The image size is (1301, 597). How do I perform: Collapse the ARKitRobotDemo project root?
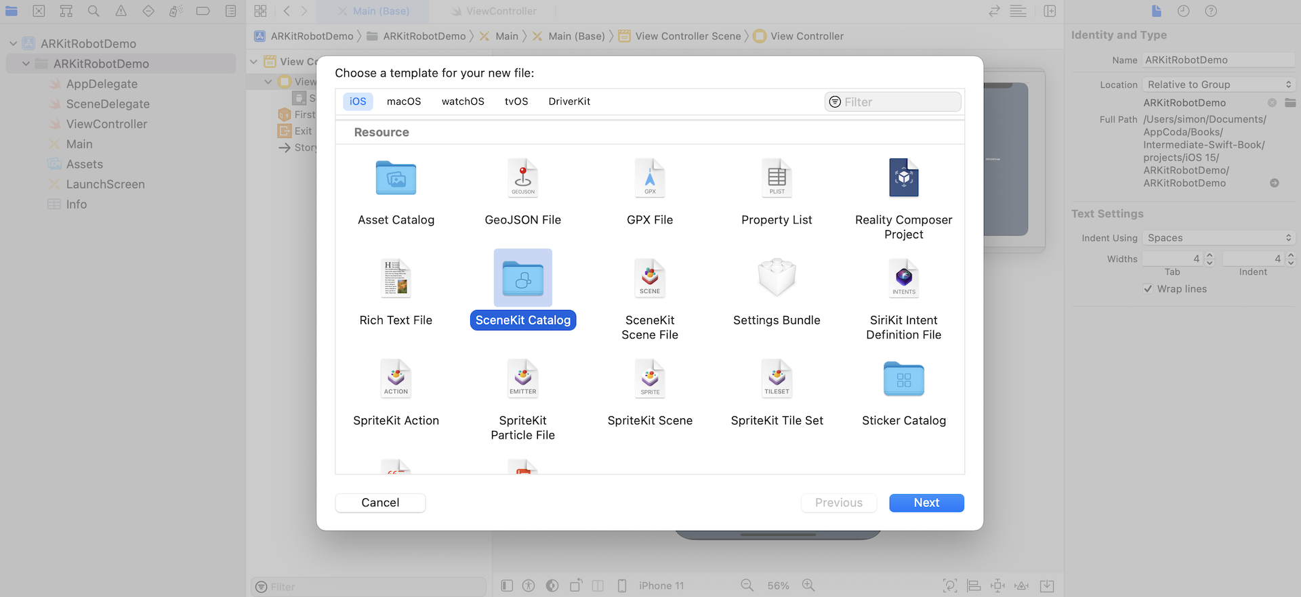[13, 43]
